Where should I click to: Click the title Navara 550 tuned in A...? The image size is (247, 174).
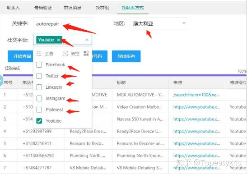pos(140,119)
